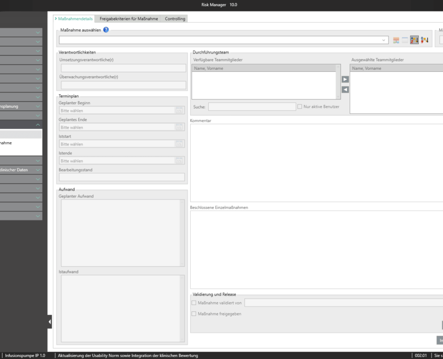The width and height of the screenshot is (443, 359).
Task: Click the Suche search input field
Action: click(x=252, y=107)
